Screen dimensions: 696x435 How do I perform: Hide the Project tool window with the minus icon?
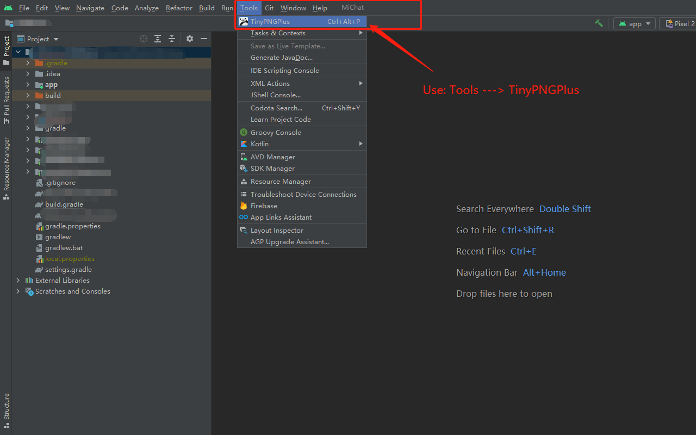[x=204, y=39]
